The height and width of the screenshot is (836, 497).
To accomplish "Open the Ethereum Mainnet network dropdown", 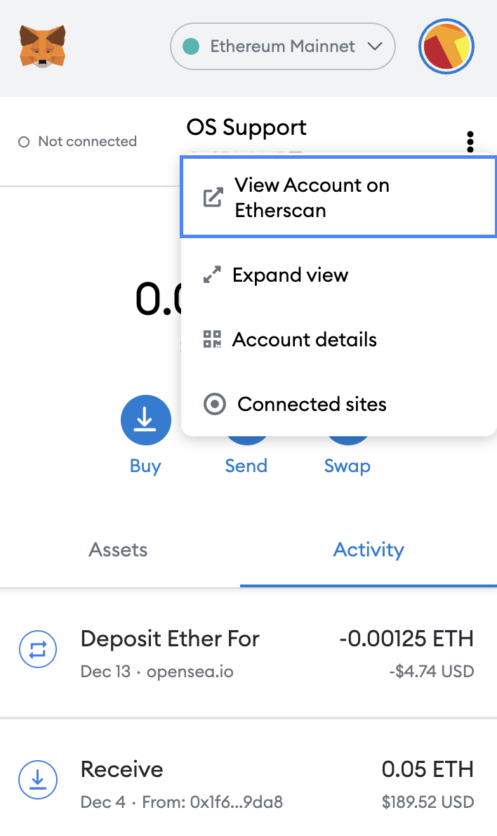I will pyautogui.click(x=282, y=47).
